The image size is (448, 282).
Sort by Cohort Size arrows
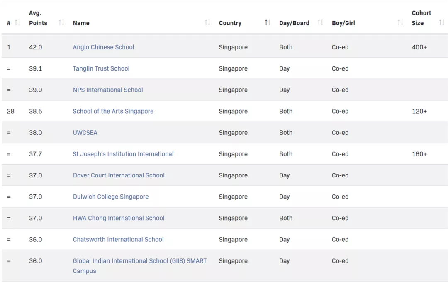coord(441,22)
